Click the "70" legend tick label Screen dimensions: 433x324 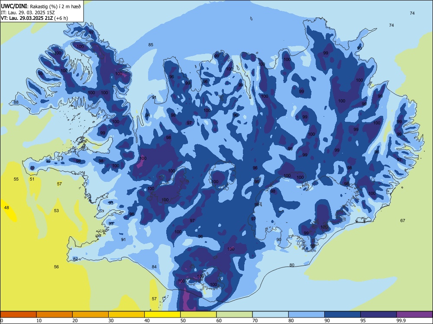click(x=255, y=321)
